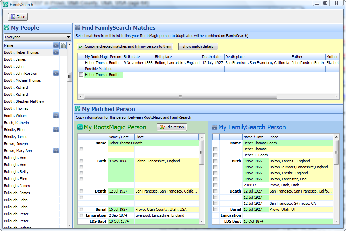This screenshot has width=346, height=231.
Task: Select Bullough, Ellen in people list
Action: pyautogui.click(x=27, y=179)
